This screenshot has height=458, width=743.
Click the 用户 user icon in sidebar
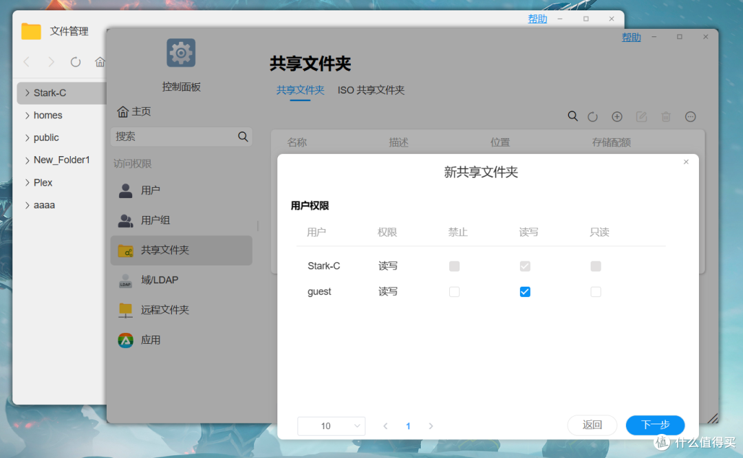(126, 190)
